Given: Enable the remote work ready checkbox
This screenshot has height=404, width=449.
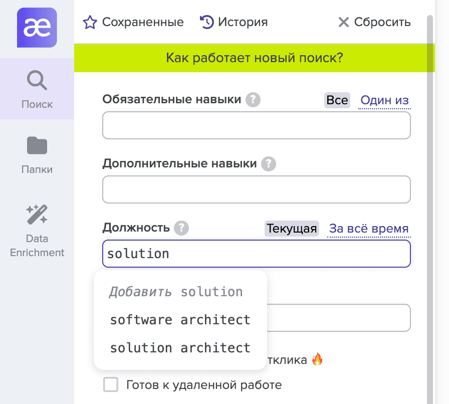Looking at the screenshot, I should 111,385.
